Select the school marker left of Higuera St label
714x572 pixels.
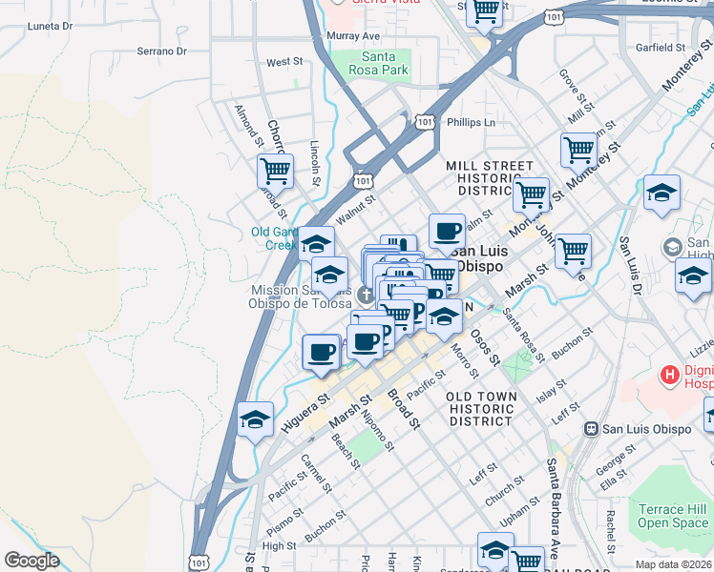[256, 421]
